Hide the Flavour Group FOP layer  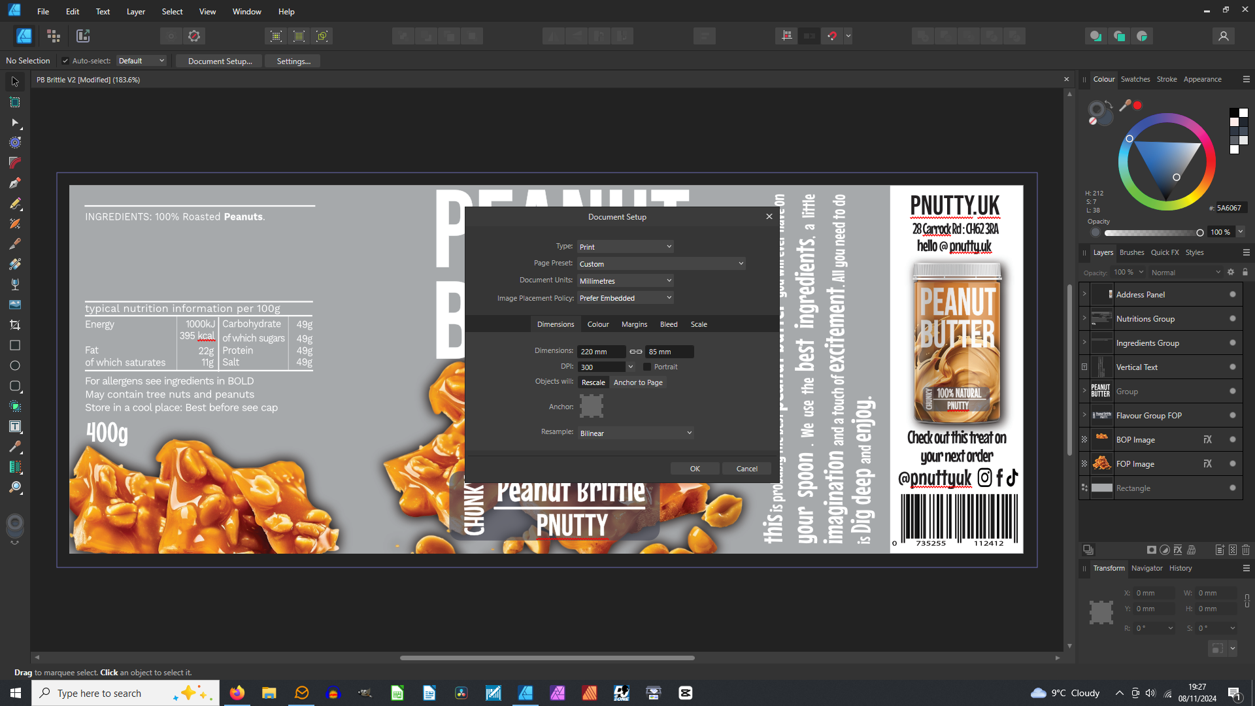[x=1233, y=416]
